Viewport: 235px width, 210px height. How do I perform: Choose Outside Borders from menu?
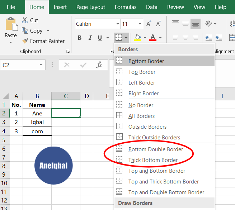164,127
